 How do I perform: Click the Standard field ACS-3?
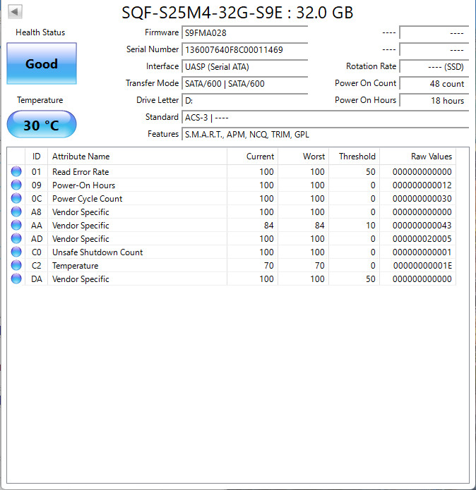pyautogui.click(x=325, y=118)
